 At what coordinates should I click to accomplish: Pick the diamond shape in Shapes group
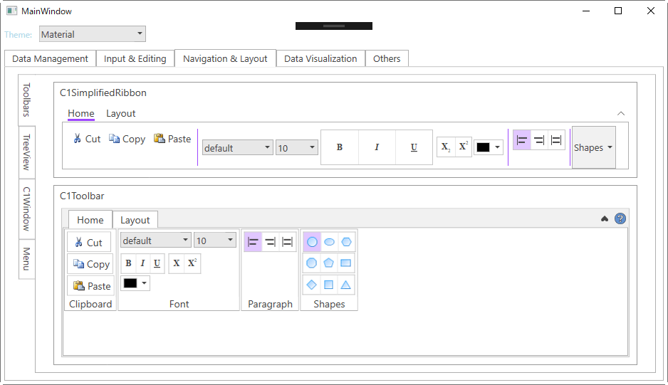(x=312, y=285)
